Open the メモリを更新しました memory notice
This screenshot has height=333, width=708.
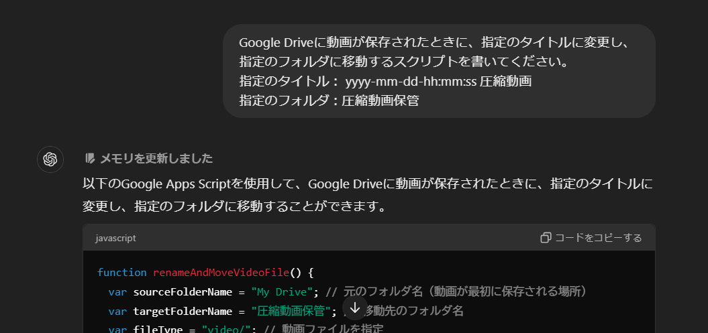tap(148, 159)
